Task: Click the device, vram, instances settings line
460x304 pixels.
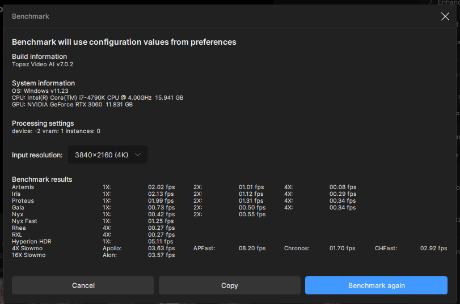Action: pos(56,131)
